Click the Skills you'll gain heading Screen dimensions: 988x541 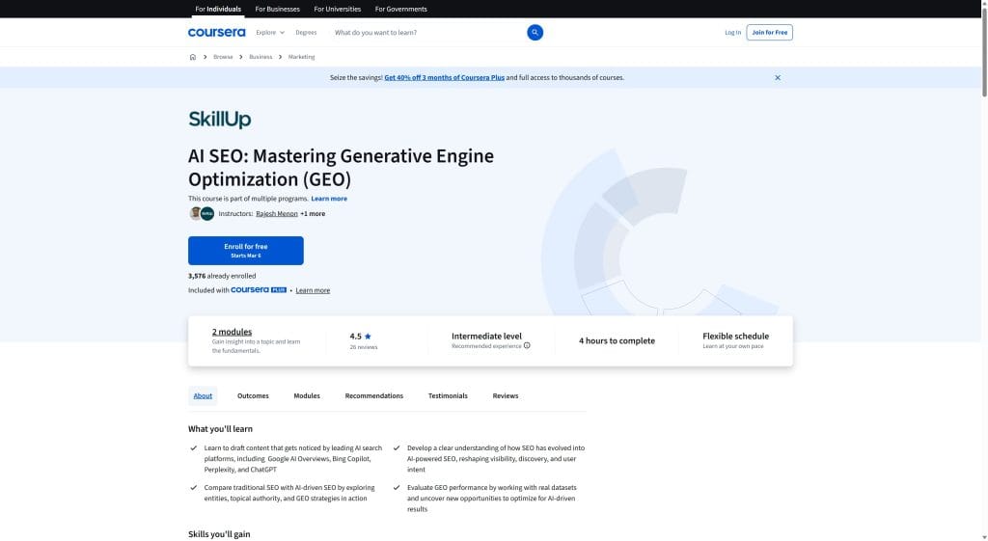pyautogui.click(x=219, y=534)
